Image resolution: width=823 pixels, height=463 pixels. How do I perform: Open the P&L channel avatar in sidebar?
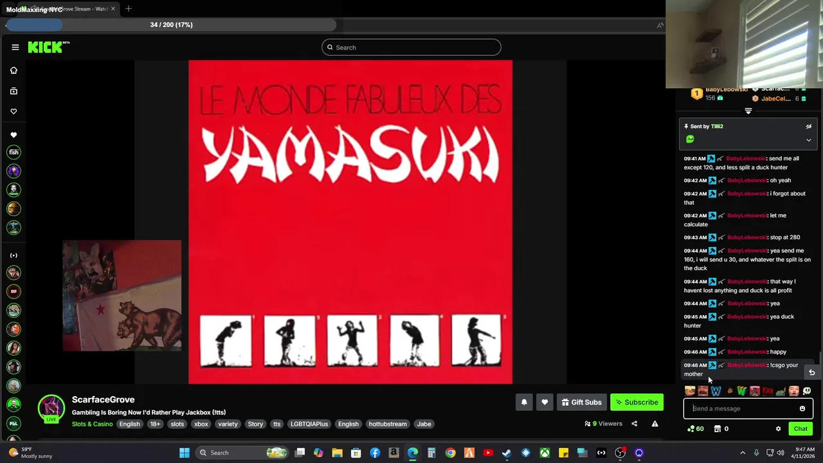click(14, 423)
